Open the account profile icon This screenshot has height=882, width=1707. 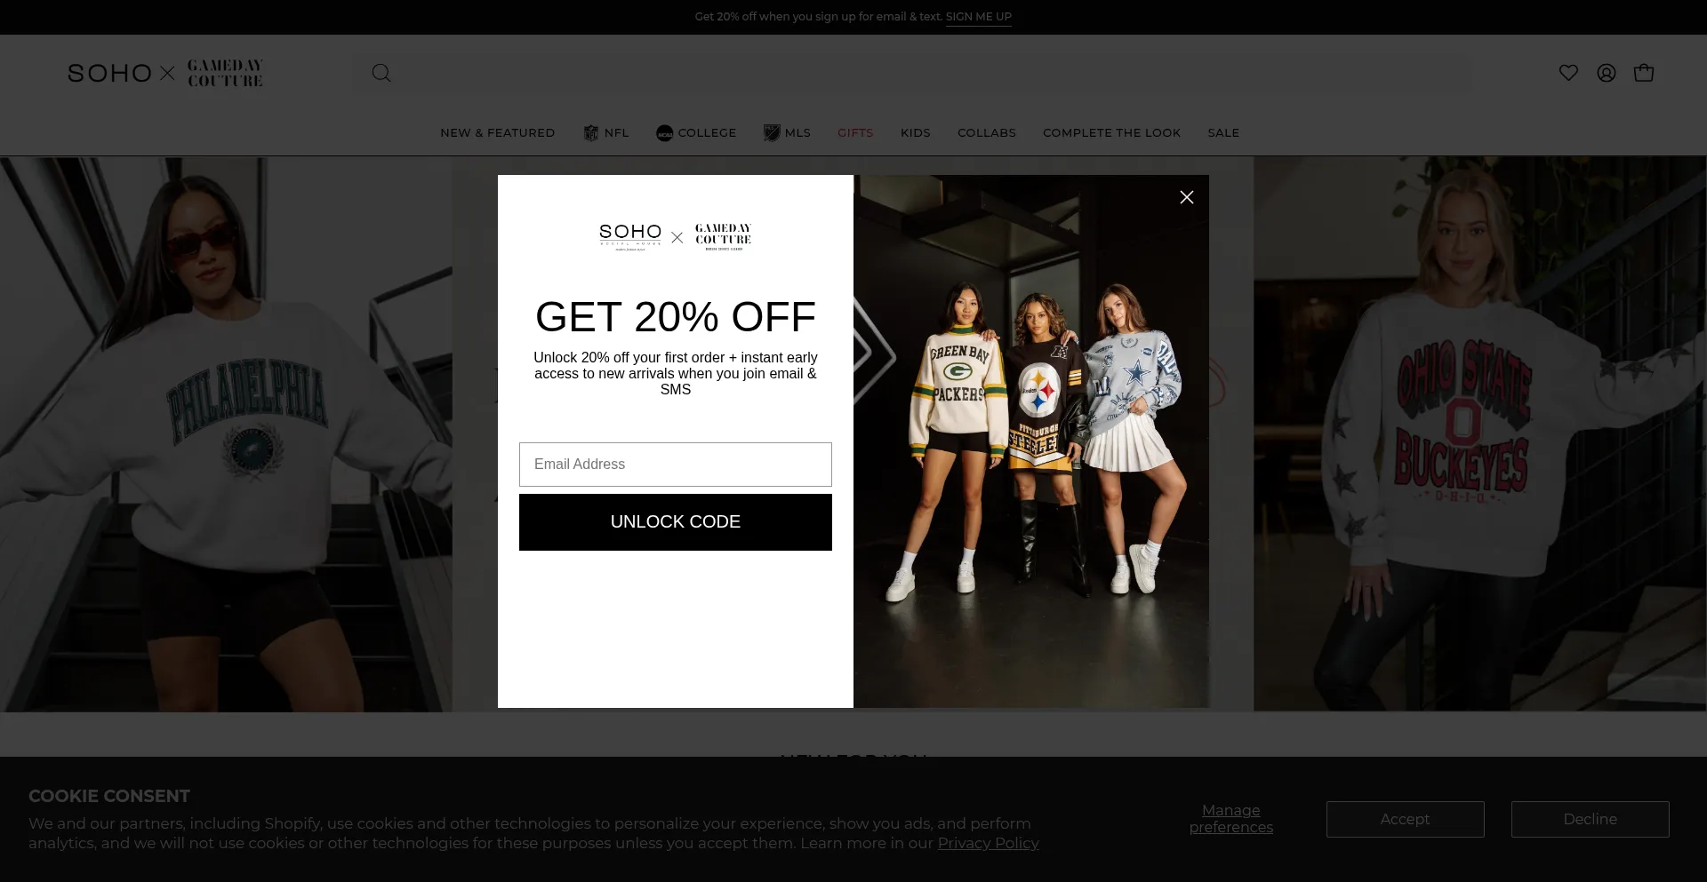click(x=1606, y=73)
